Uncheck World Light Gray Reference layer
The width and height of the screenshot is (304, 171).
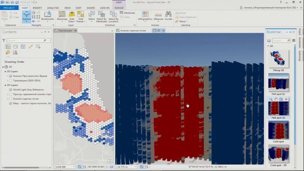(x=10, y=90)
